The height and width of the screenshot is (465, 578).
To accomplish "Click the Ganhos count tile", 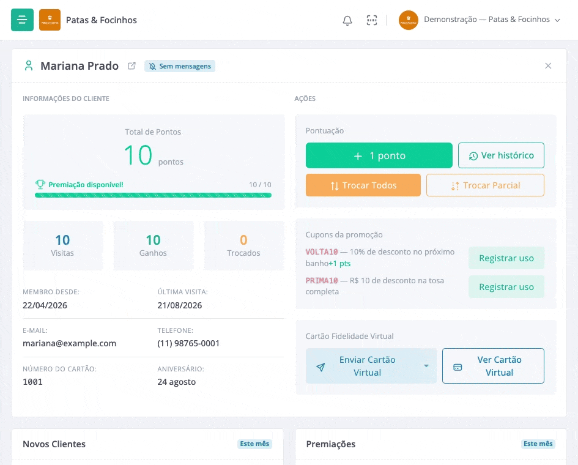I will point(153,245).
